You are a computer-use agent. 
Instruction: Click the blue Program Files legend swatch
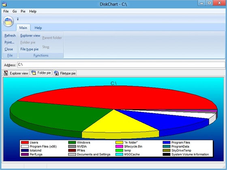167,142
